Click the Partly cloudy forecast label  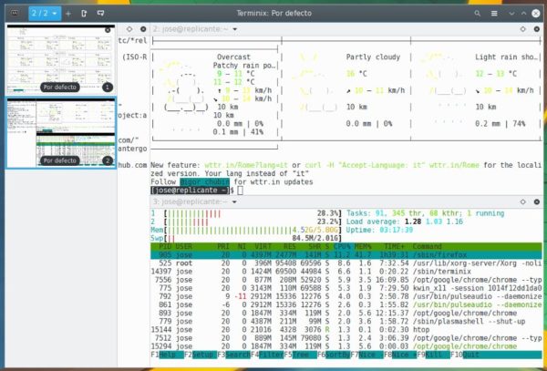pos(373,57)
